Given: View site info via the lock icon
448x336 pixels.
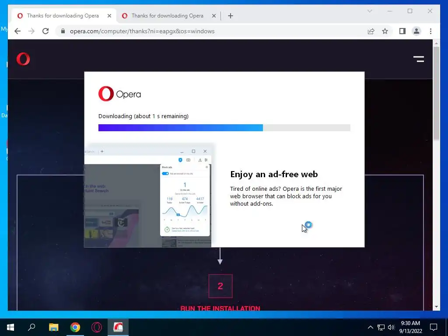Looking at the screenshot, I should [x=63, y=31].
